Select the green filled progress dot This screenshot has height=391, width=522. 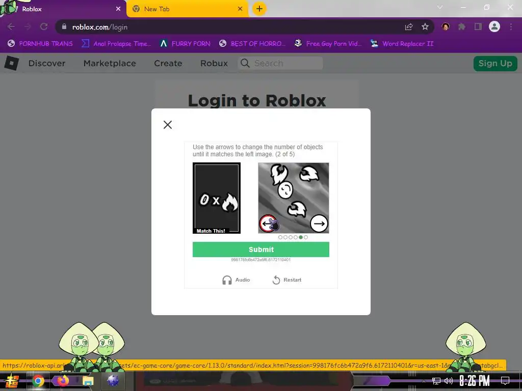pos(301,237)
